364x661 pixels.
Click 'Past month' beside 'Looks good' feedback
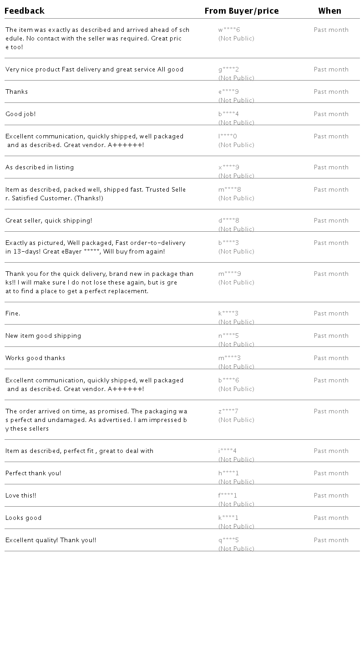click(331, 518)
